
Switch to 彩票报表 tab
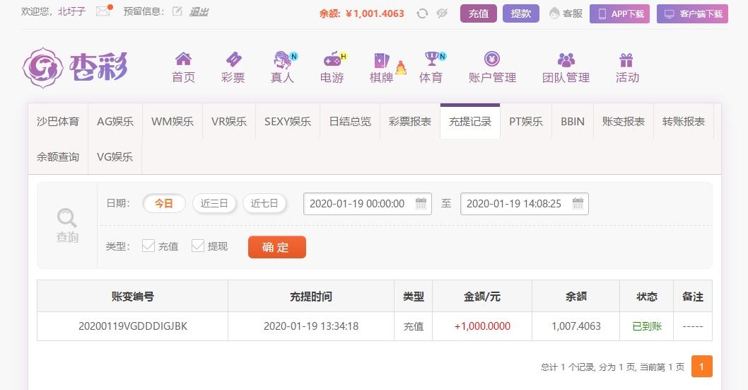(410, 122)
